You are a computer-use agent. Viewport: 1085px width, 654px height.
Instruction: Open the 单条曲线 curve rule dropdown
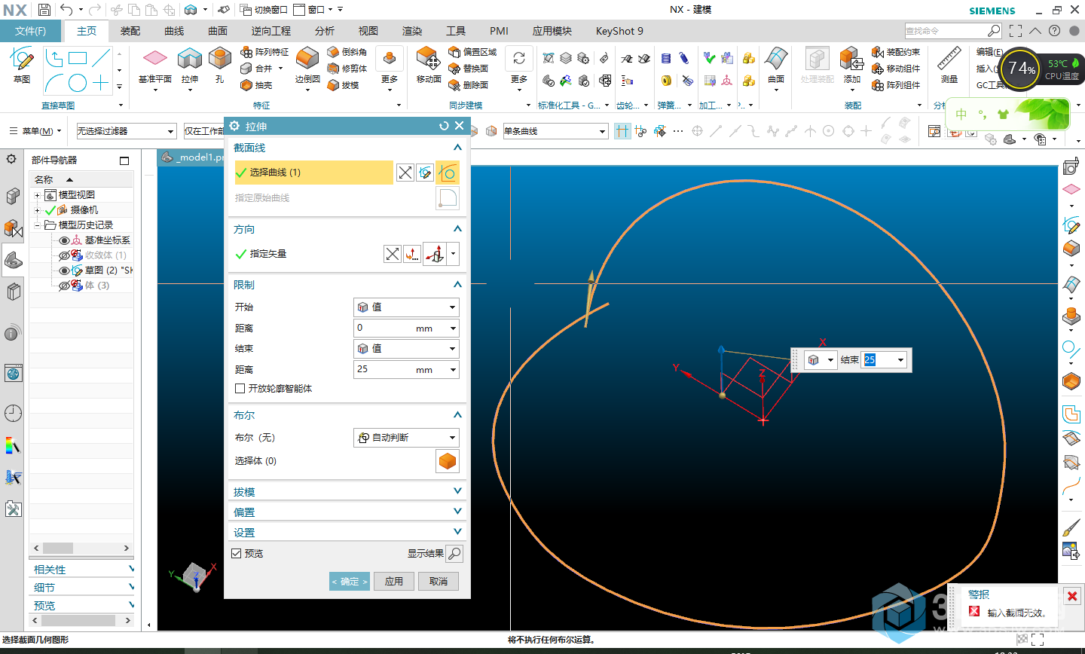tap(555, 131)
